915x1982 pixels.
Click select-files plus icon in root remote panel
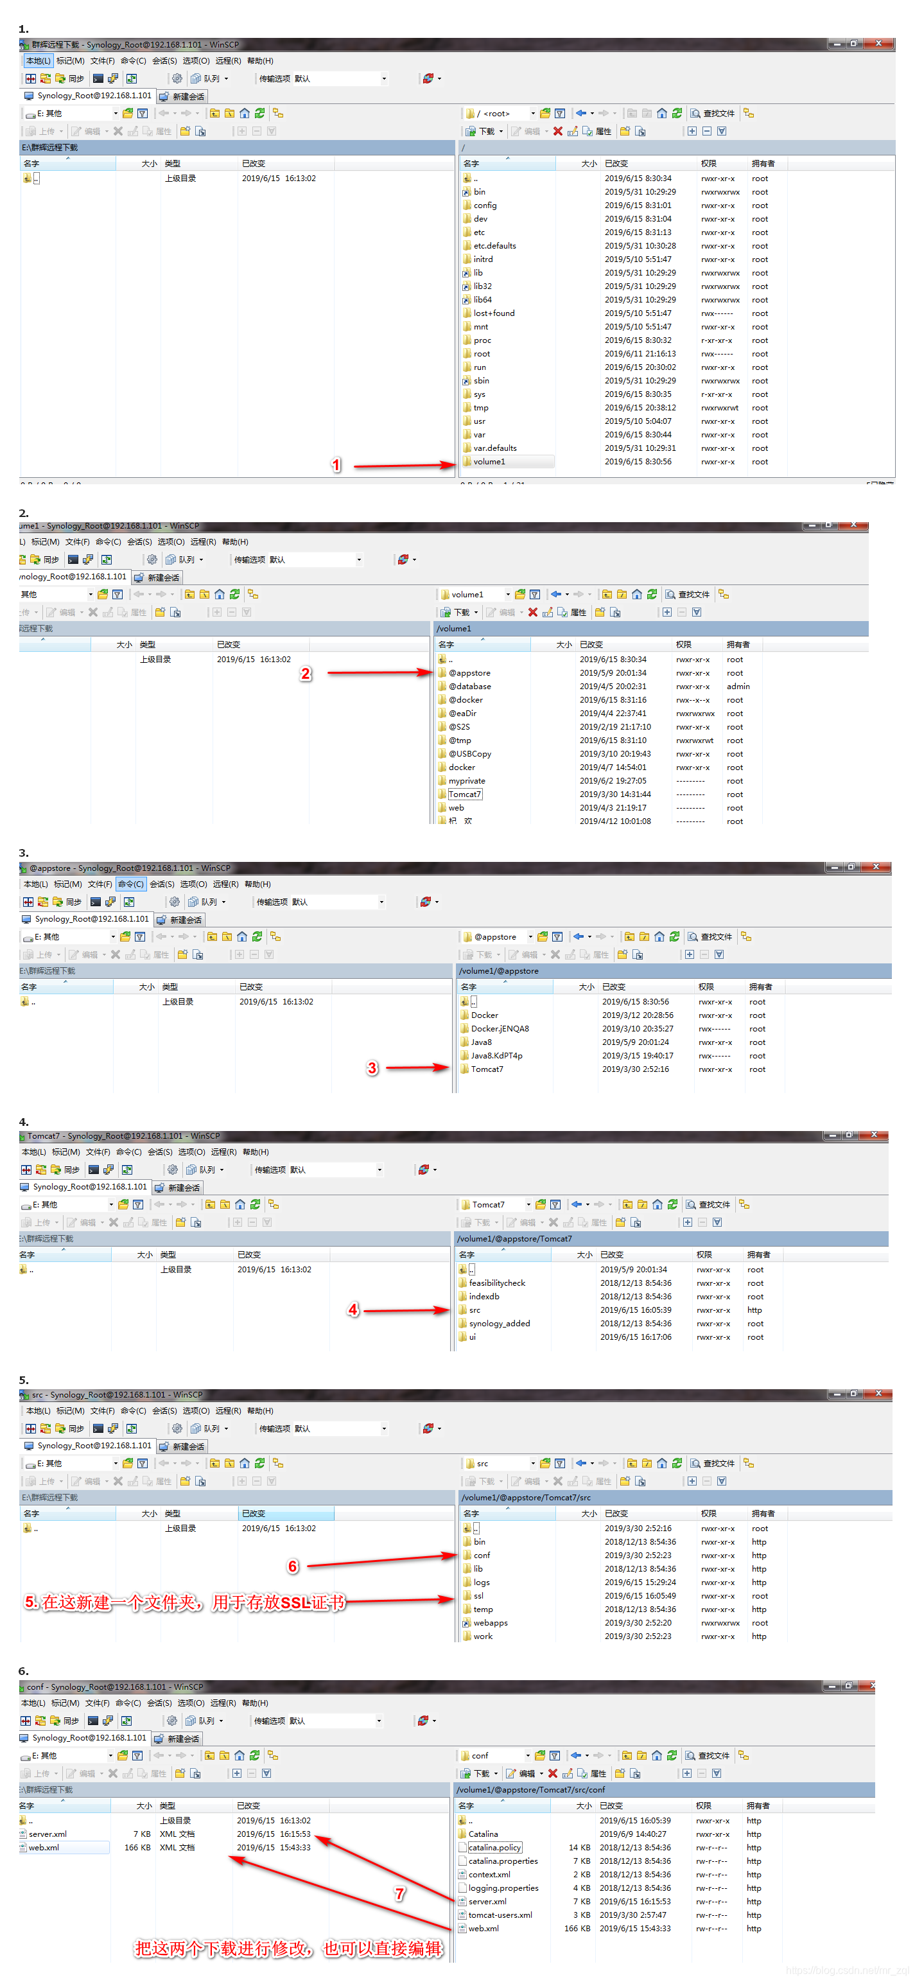pos(692,132)
